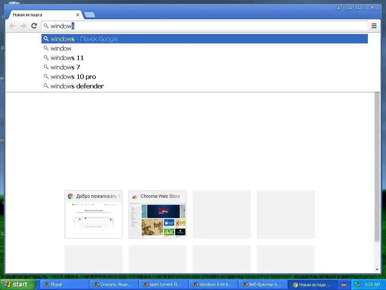The height and width of the screenshot is (290, 386).
Task: Close the Новая вкладка tab
Action: point(78,15)
